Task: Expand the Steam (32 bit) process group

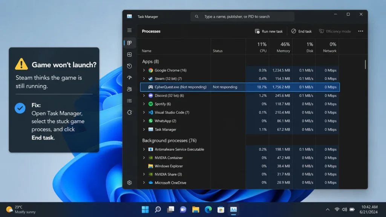Action: (x=144, y=78)
